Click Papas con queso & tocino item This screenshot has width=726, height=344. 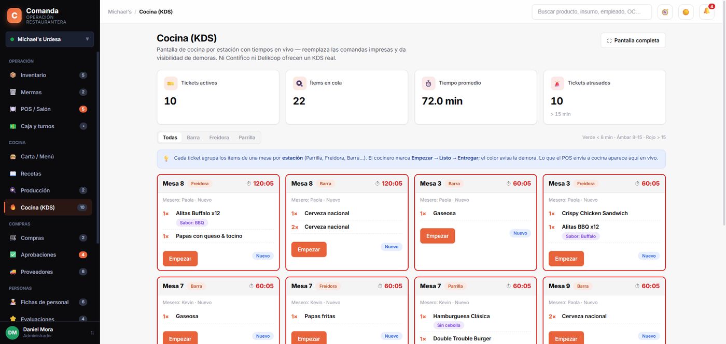[209, 236]
